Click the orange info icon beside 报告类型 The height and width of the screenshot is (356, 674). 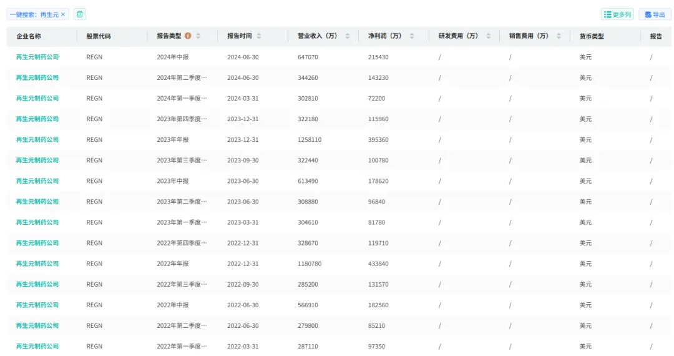188,36
